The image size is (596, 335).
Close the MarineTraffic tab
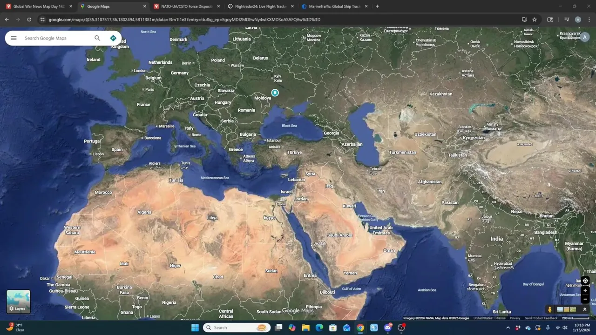point(366,7)
